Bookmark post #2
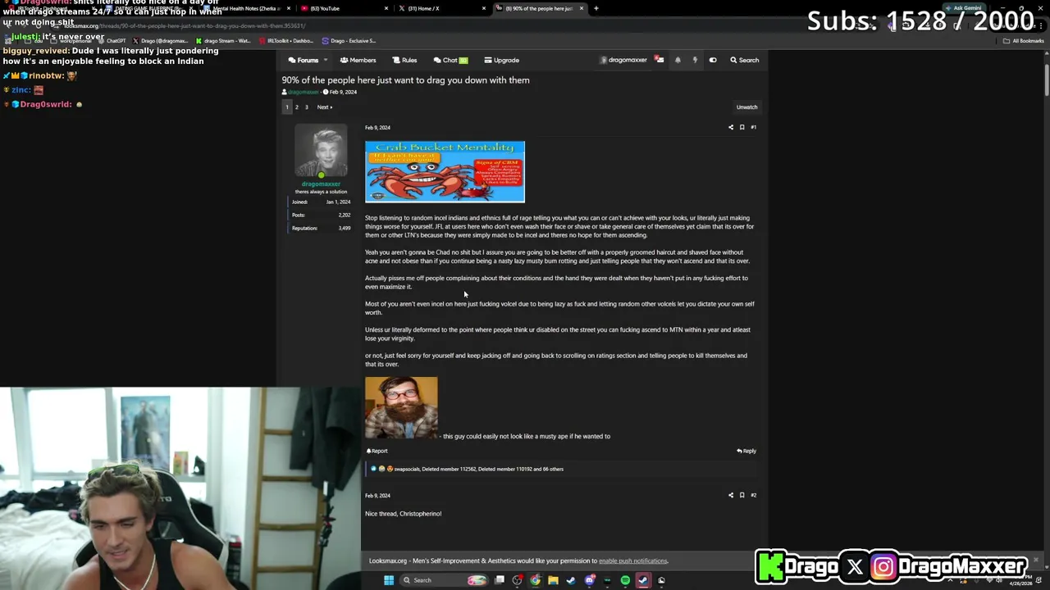Image resolution: width=1050 pixels, height=590 pixels. click(742, 495)
